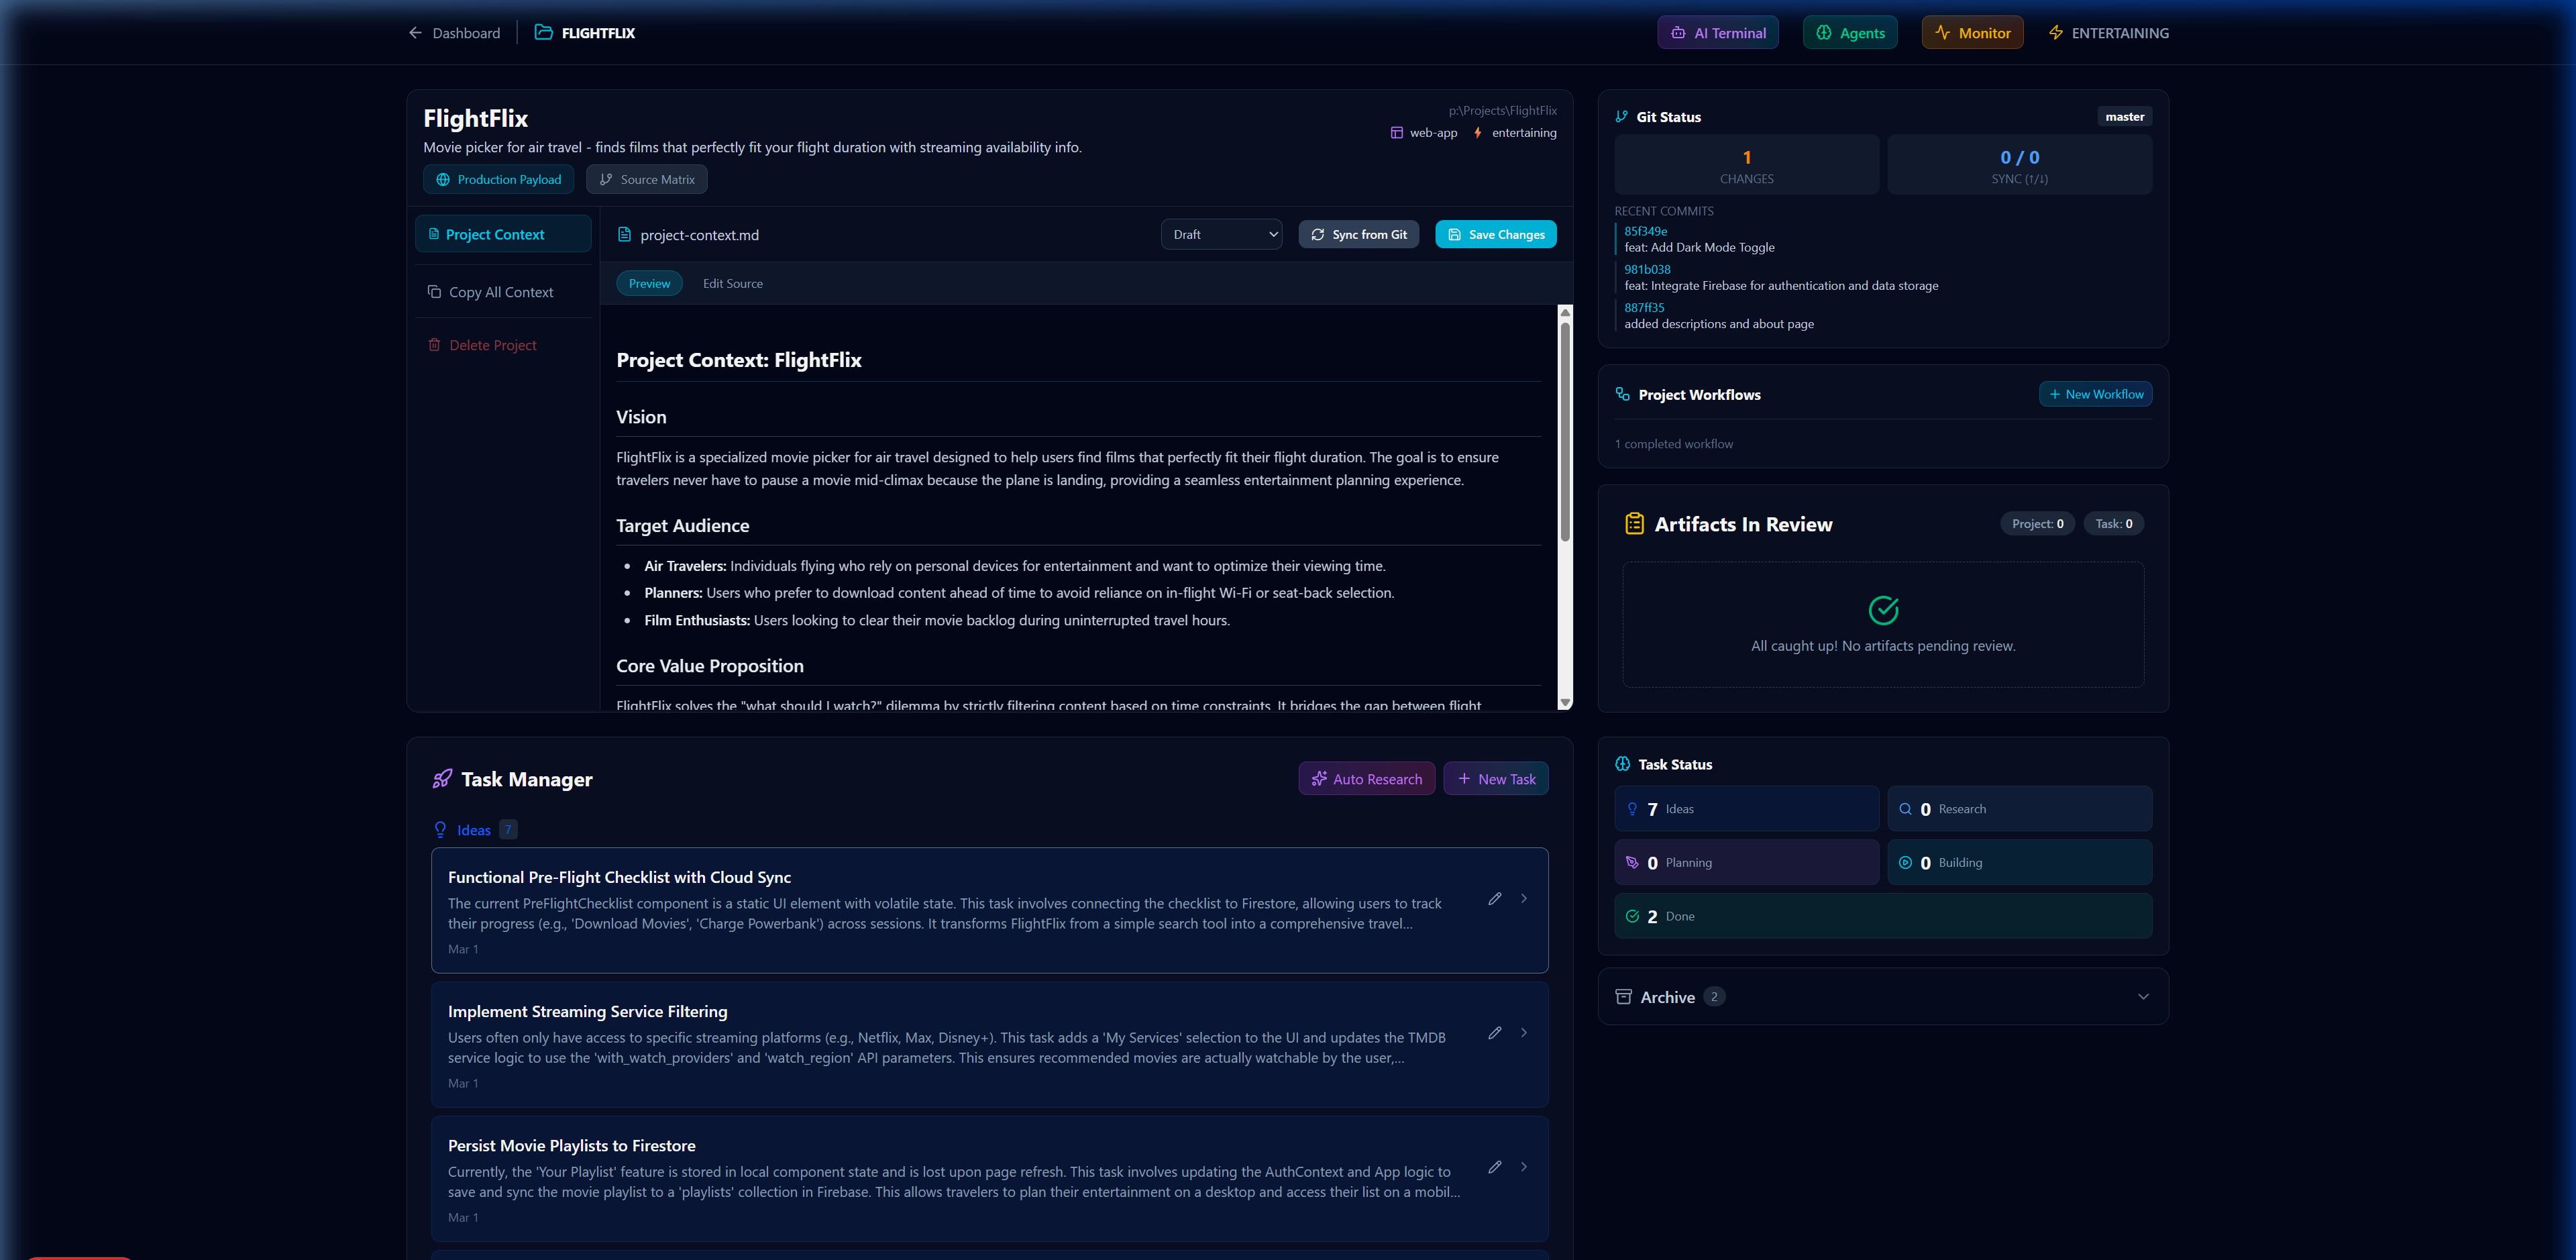
Task: Open the AI Terminal
Action: point(1717,33)
